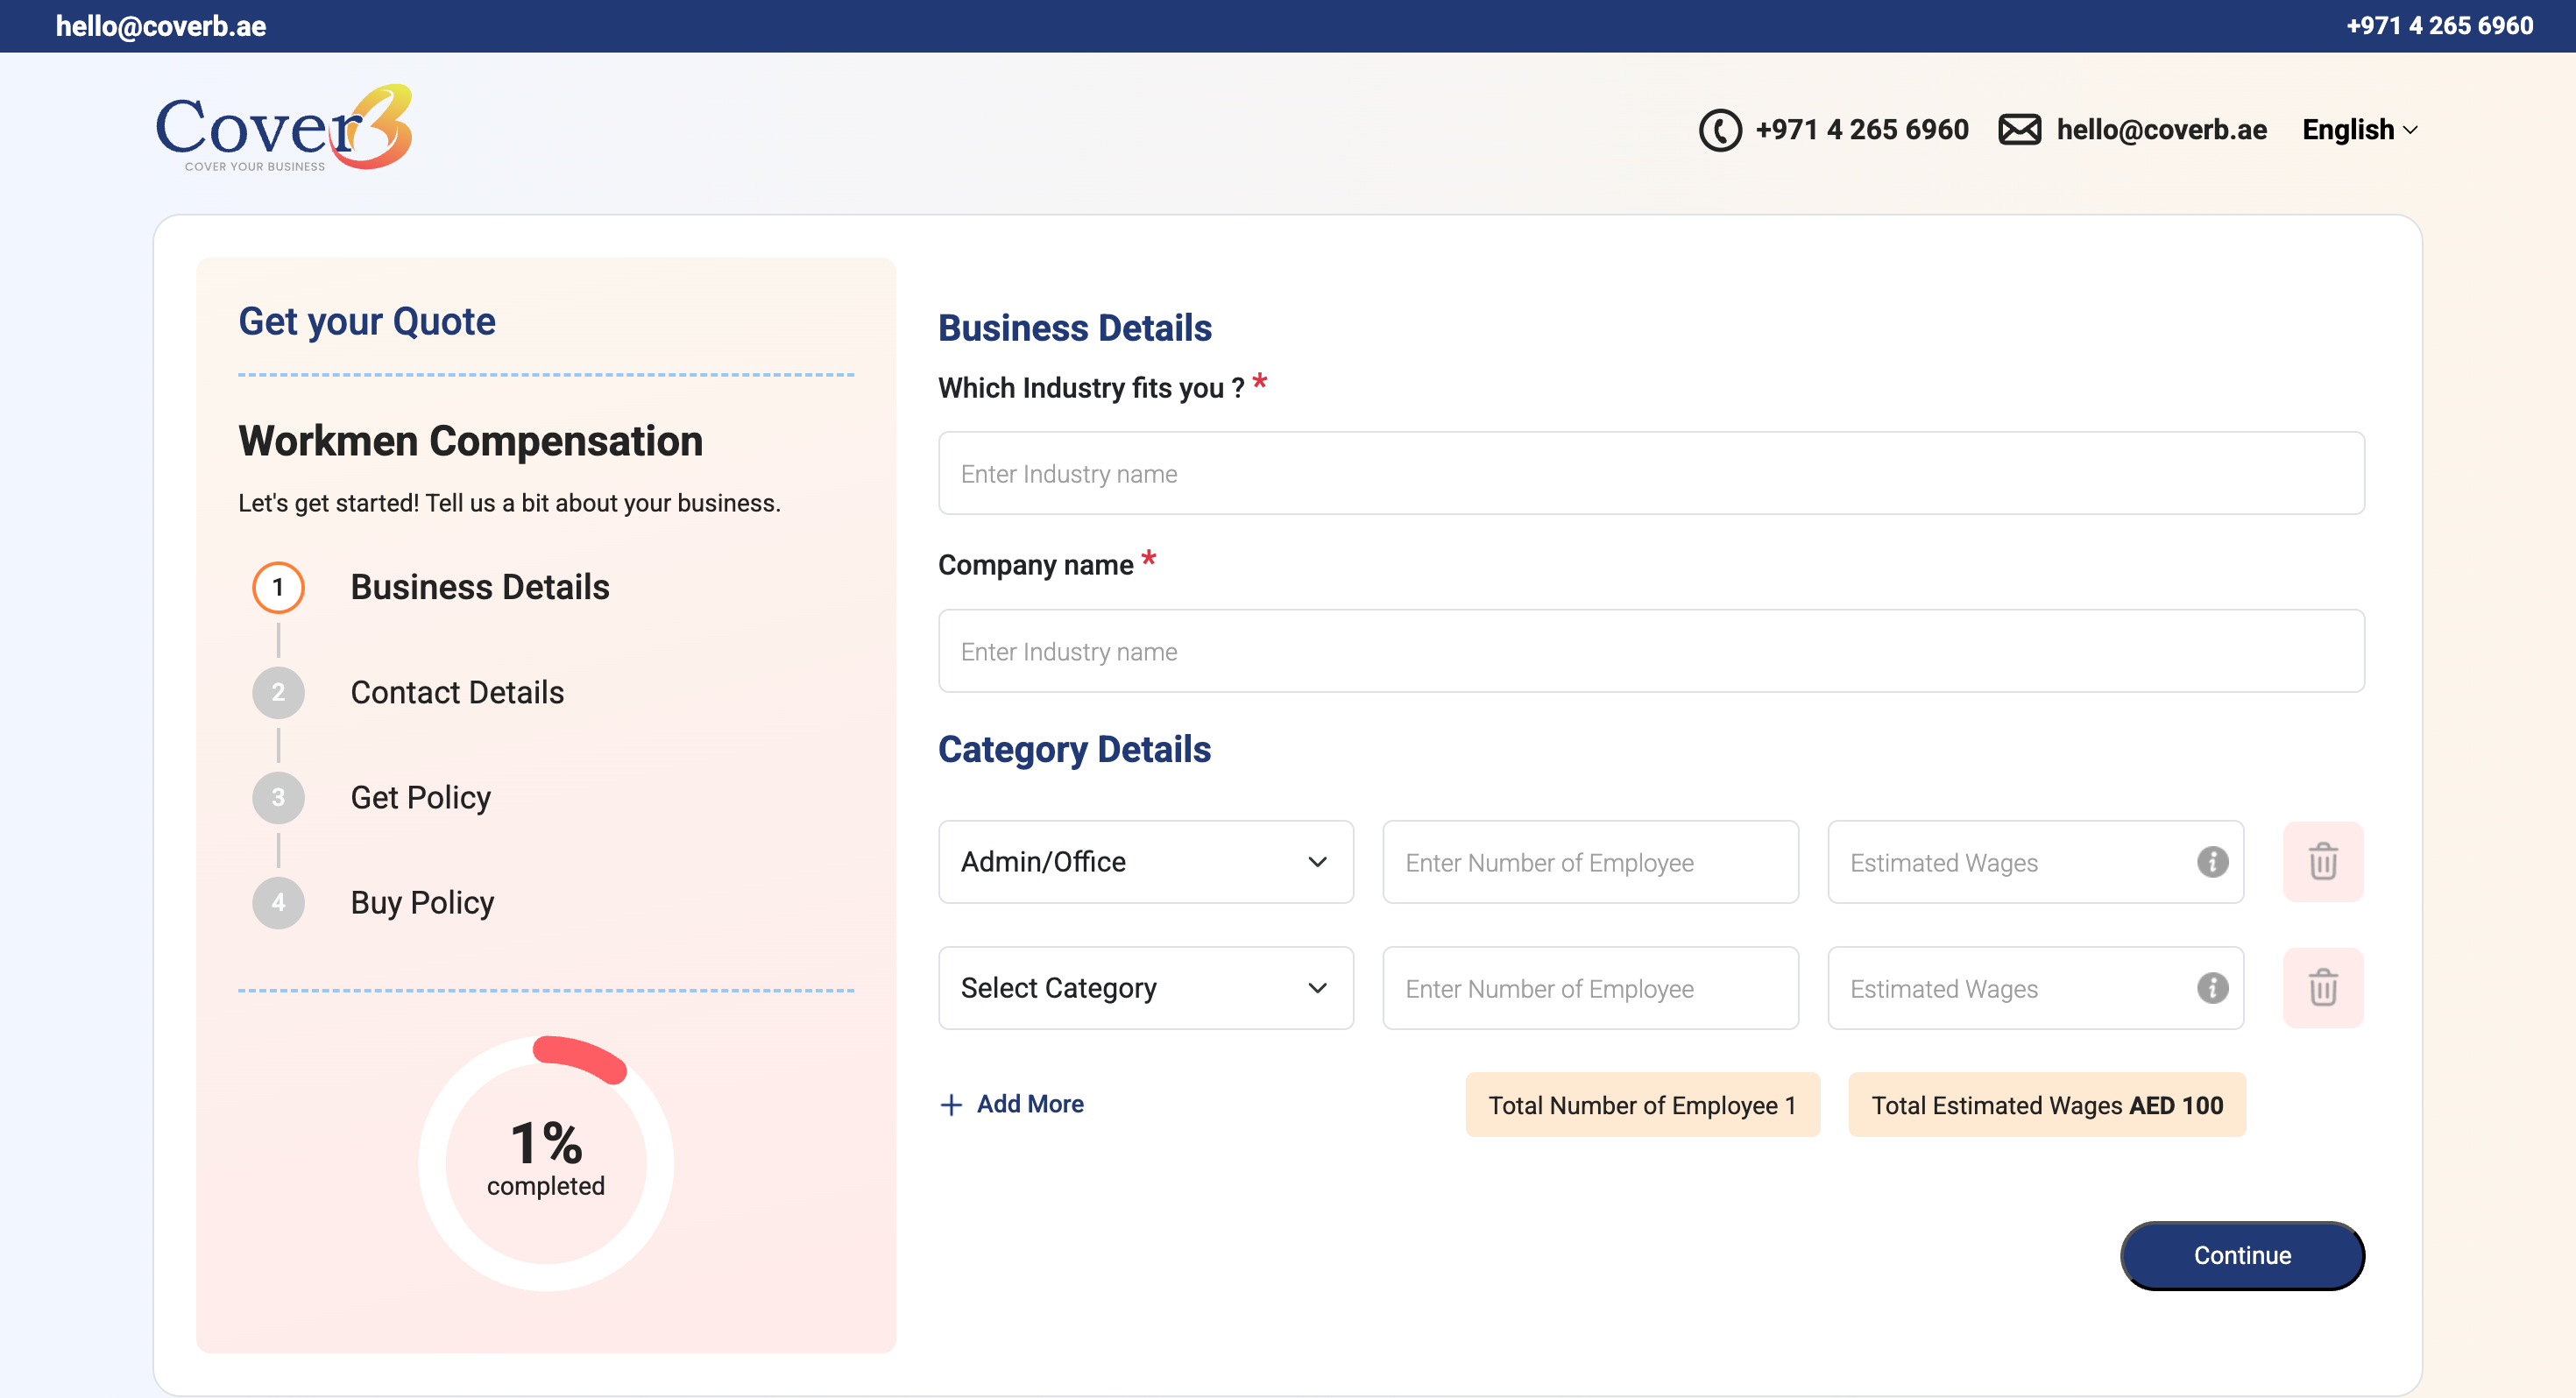2576x1398 pixels.
Task: Click info icon in first Estimated Wages field
Action: [x=2212, y=862]
